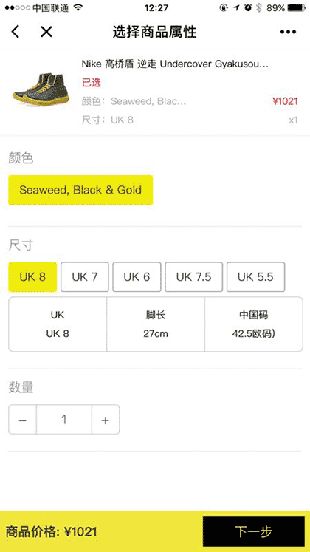Increase quantity with the plus button
The height and width of the screenshot is (552, 310).
click(106, 420)
